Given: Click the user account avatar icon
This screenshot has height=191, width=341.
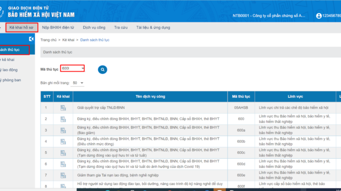Looking at the screenshot, I should click(319, 16).
